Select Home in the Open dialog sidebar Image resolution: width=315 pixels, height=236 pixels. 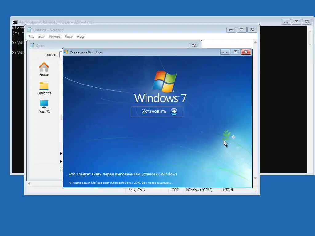pos(44,69)
